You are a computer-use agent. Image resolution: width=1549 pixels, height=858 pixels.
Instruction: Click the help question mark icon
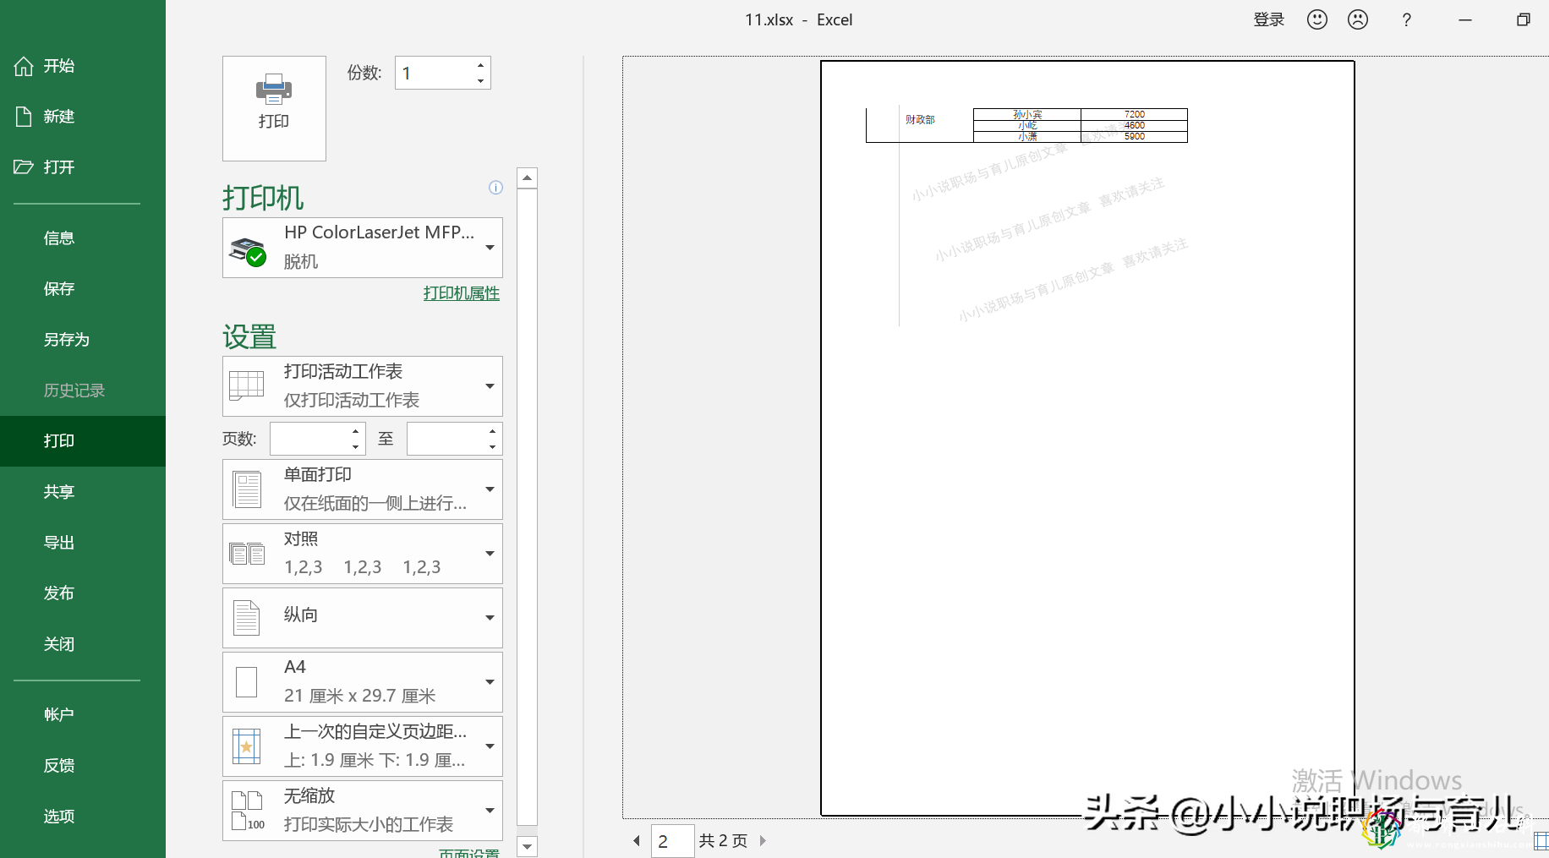coord(1407,19)
